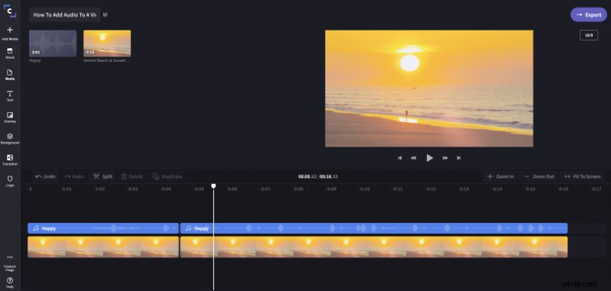
Task: Open the Transition panel in sidebar
Action: pos(10,160)
